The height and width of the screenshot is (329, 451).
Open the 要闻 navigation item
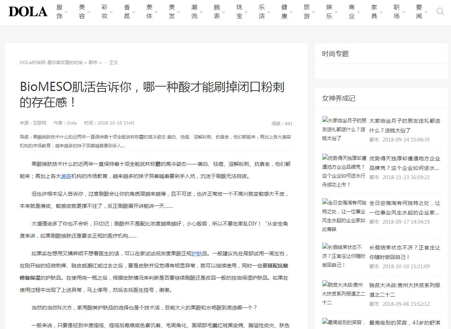tap(419, 11)
